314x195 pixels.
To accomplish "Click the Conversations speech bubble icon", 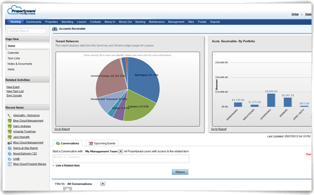I will [x=58, y=143].
